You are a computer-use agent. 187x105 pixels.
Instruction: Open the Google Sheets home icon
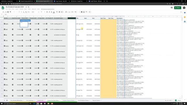click(3, 8)
